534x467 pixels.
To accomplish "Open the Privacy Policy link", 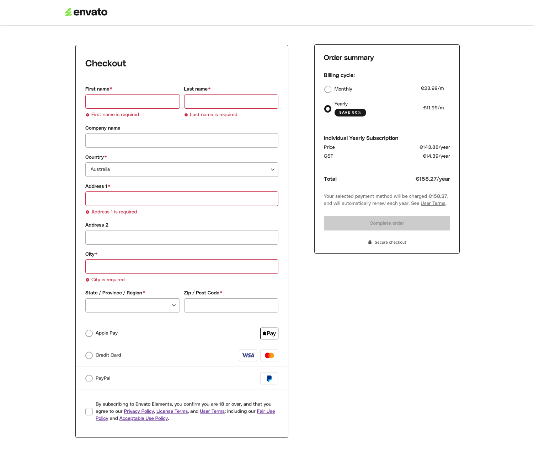I will (139, 411).
